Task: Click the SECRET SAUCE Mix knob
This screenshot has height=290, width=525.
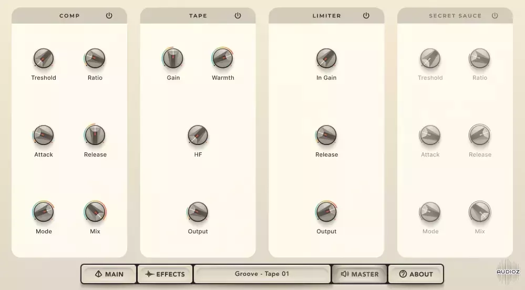Action: pyautogui.click(x=480, y=212)
